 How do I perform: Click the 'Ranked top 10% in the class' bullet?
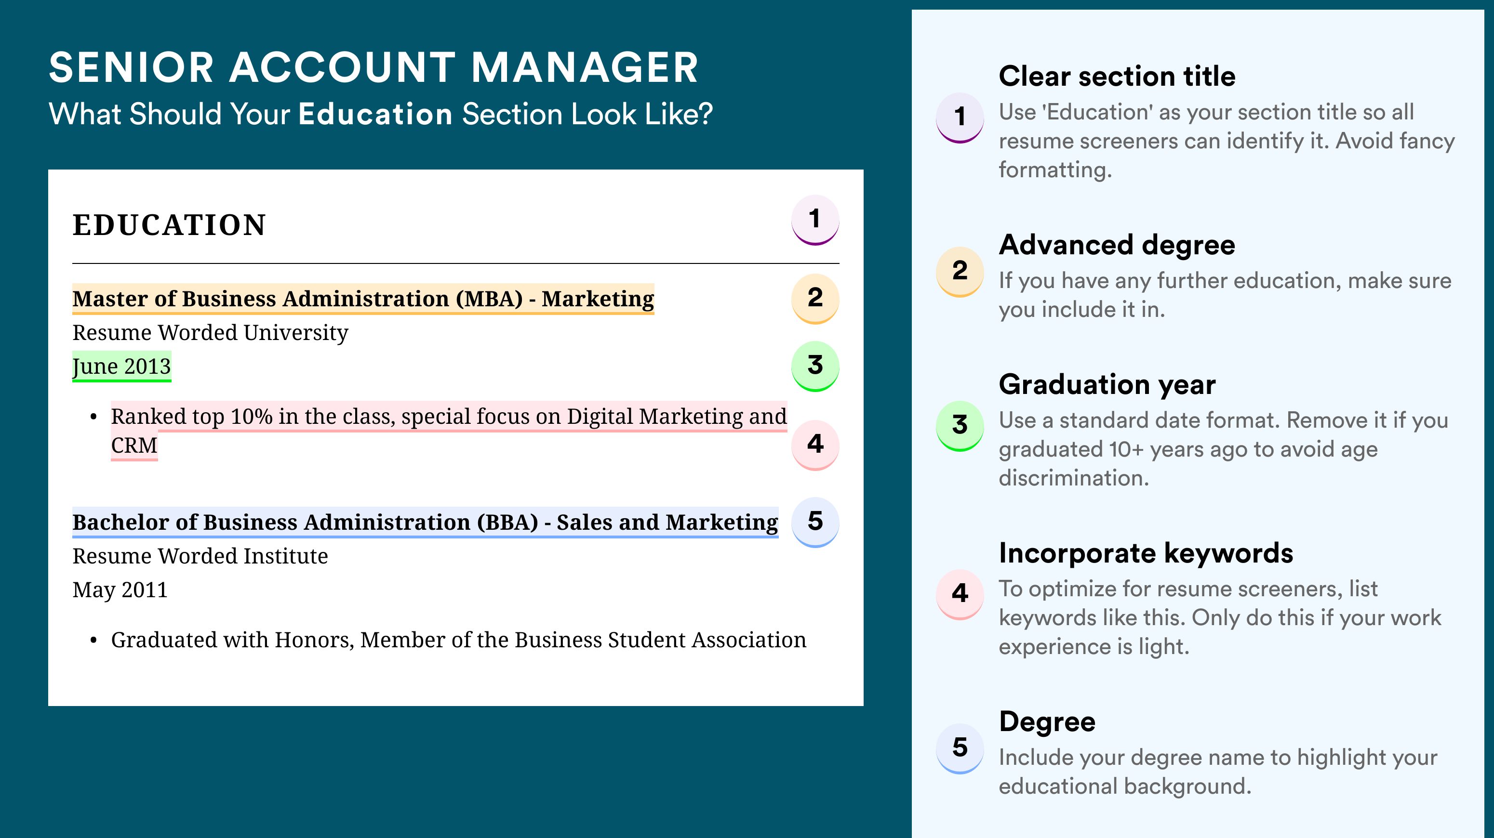coord(449,431)
